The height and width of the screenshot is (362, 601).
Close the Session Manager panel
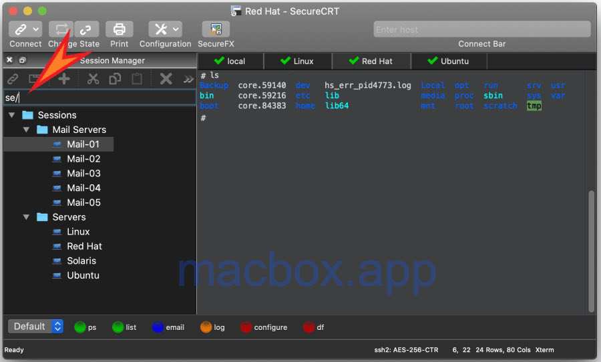point(9,60)
